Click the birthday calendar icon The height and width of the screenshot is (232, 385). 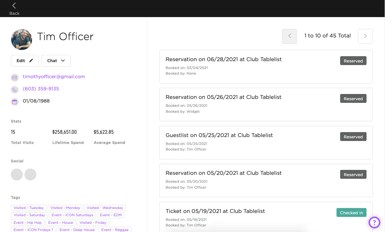click(15, 102)
